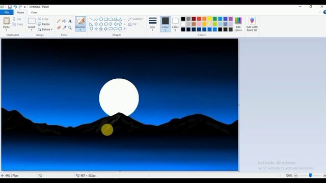
Task: Choose the Five-point star shape
Action: (x=101, y=29)
